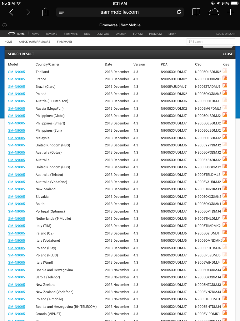The height and width of the screenshot is (321, 240).
Task: Open the NEWS menu item
Action: point(35,34)
